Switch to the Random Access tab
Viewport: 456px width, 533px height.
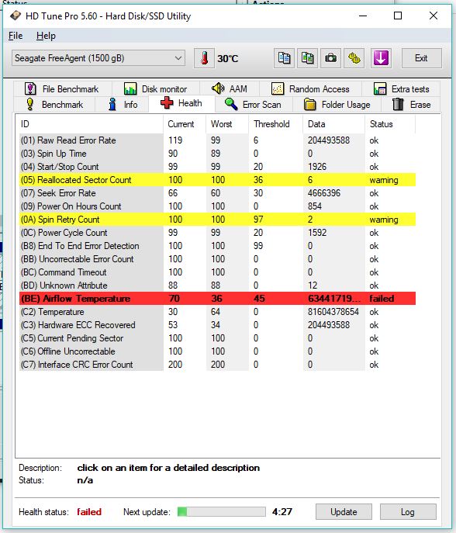coord(310,89)
